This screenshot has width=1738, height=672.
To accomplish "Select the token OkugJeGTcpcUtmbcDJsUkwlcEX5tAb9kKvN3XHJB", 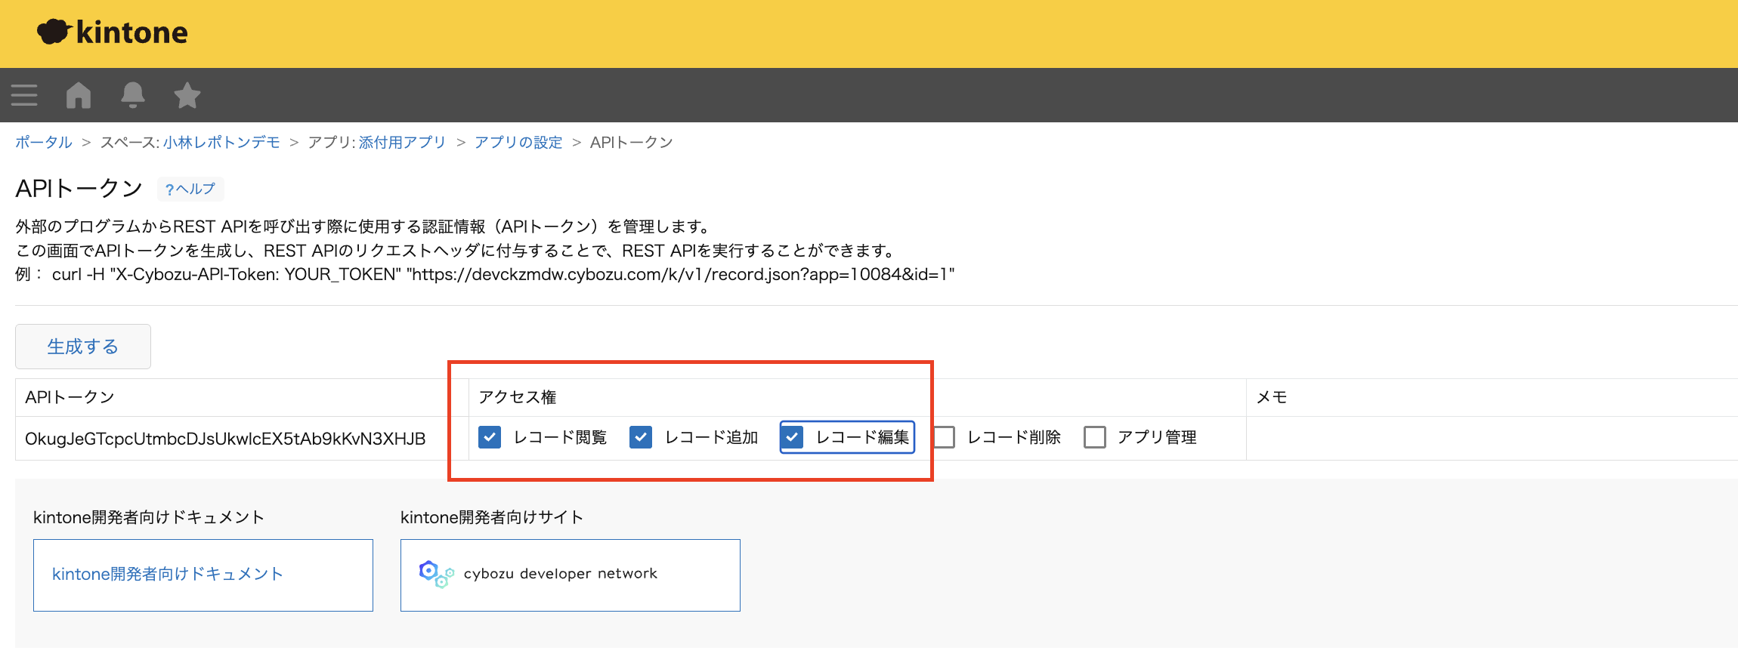I will pos(225,439).
